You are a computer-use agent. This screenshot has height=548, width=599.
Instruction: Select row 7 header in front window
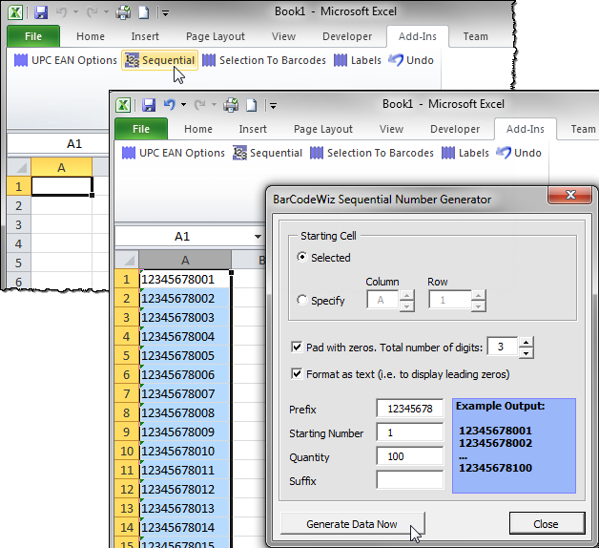127,394
